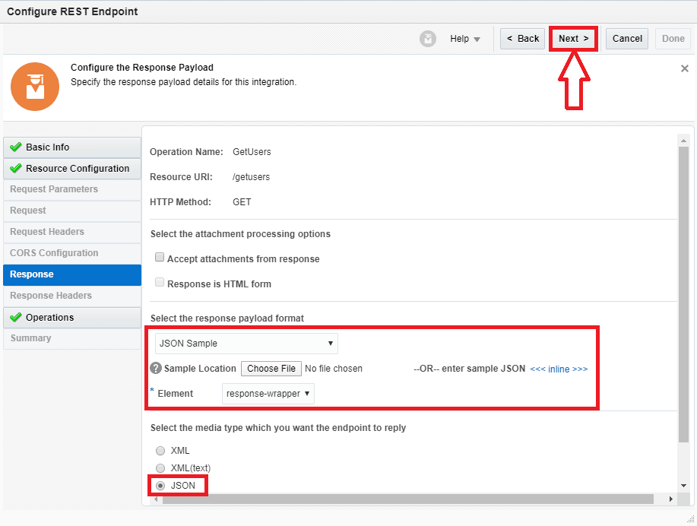
Task: Click the horizontal scrollbar at panel bottom
Action: point(403,499)
